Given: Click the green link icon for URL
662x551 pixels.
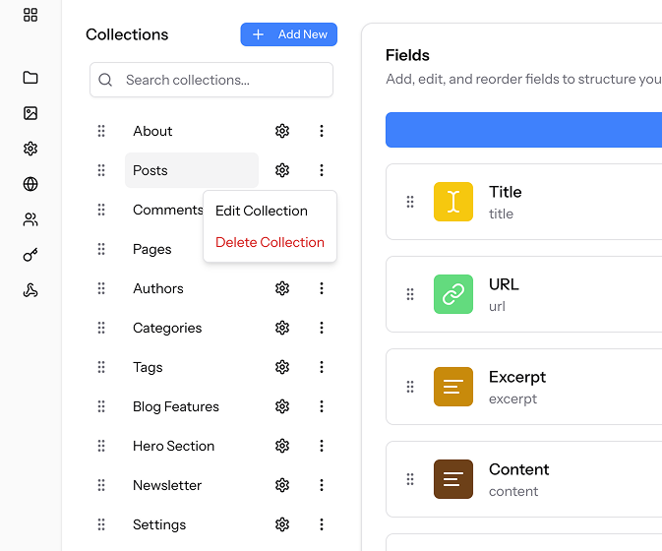Looking at the screenshot, I should pos(453,294).
